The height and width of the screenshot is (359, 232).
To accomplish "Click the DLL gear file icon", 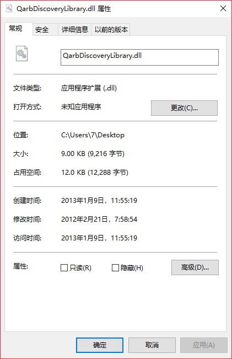I will (21, 53).
